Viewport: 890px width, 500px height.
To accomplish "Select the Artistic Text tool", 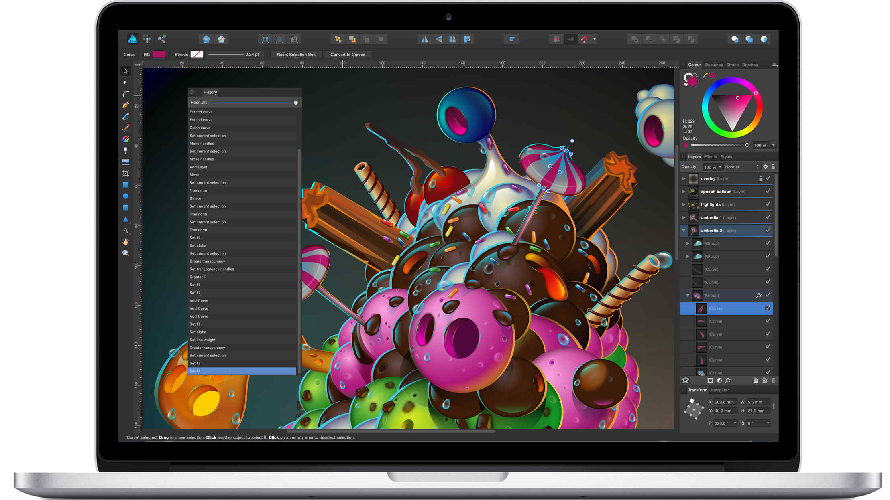I will pyautogui.click(x=126, y=231).
